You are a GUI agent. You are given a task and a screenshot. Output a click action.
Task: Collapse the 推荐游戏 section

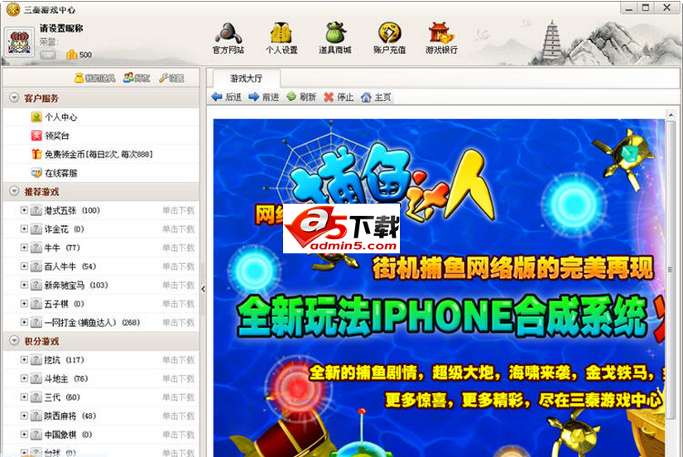tap(14, 191)
